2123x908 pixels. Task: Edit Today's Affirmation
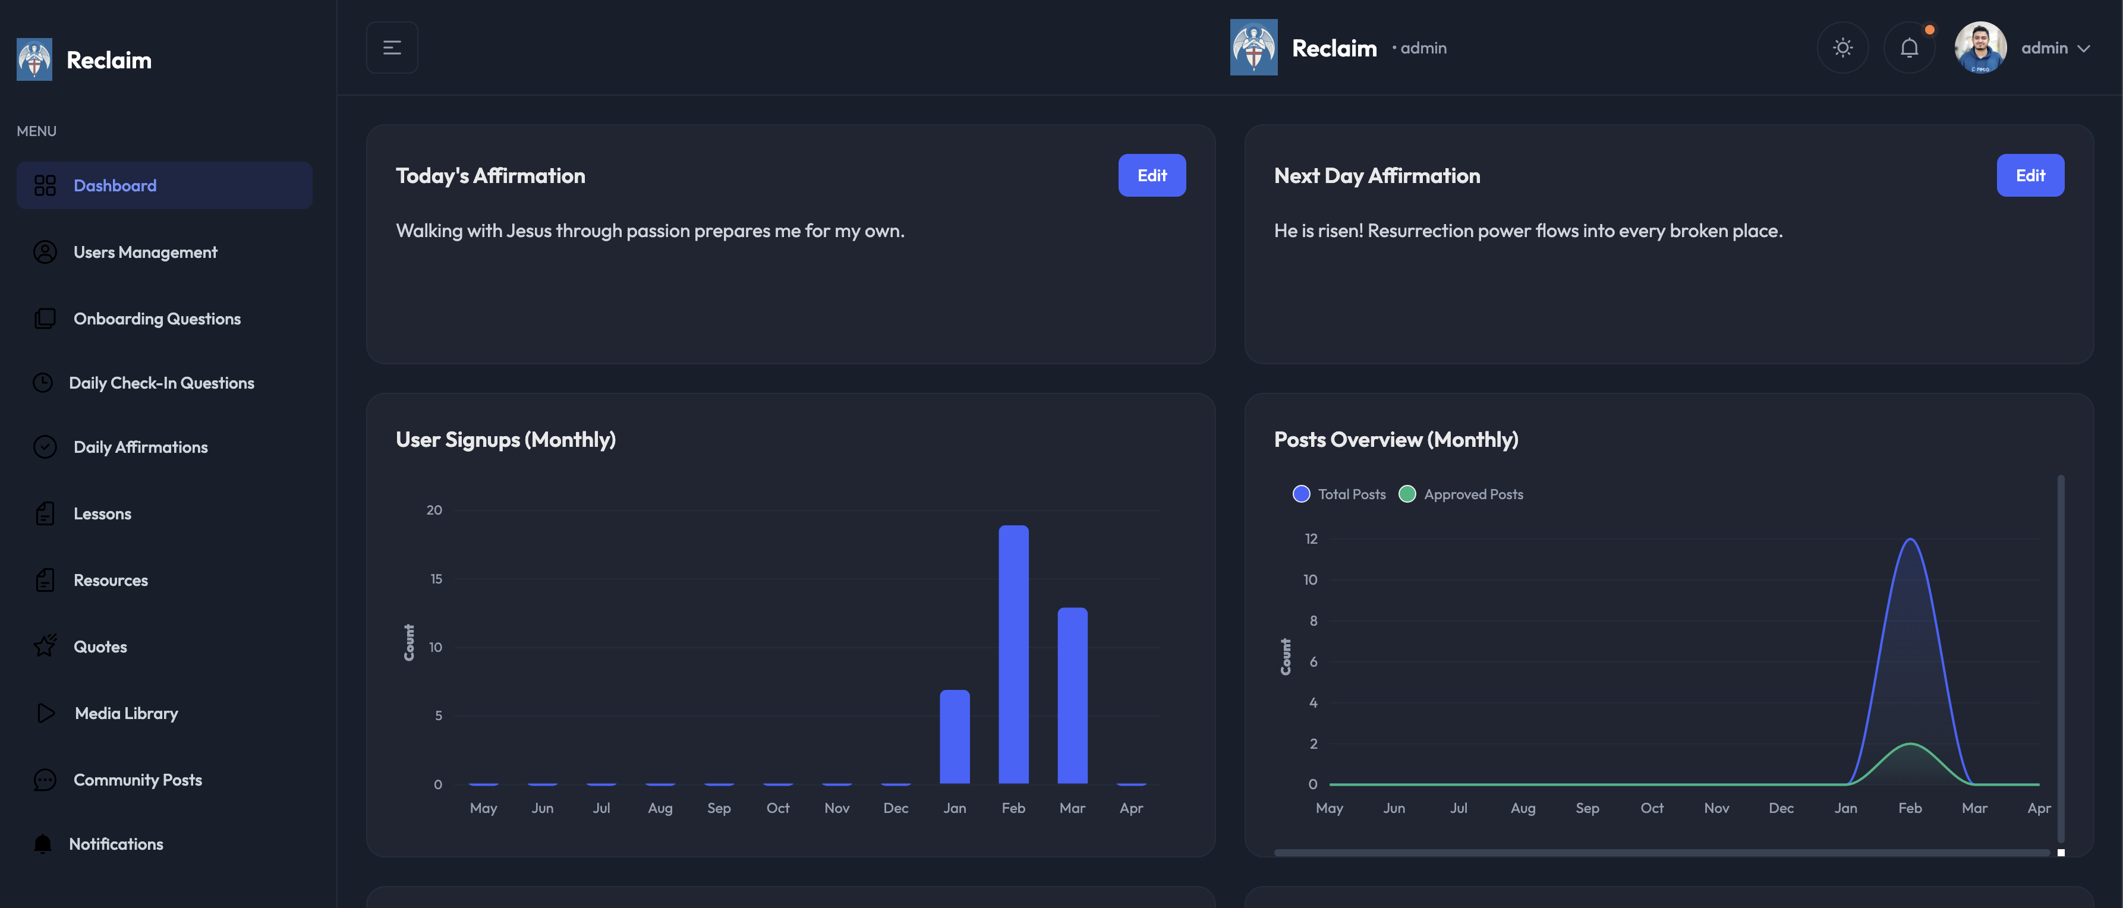point(1151,175)
